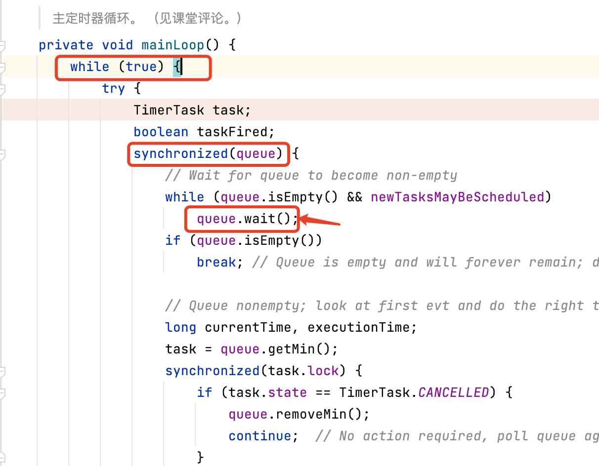
Task: Click the continue keyword
Action: 259,436
